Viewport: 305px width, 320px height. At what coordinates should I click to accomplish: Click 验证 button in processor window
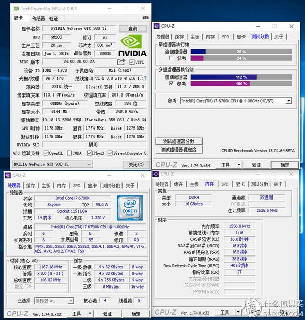tap(107, 314)
